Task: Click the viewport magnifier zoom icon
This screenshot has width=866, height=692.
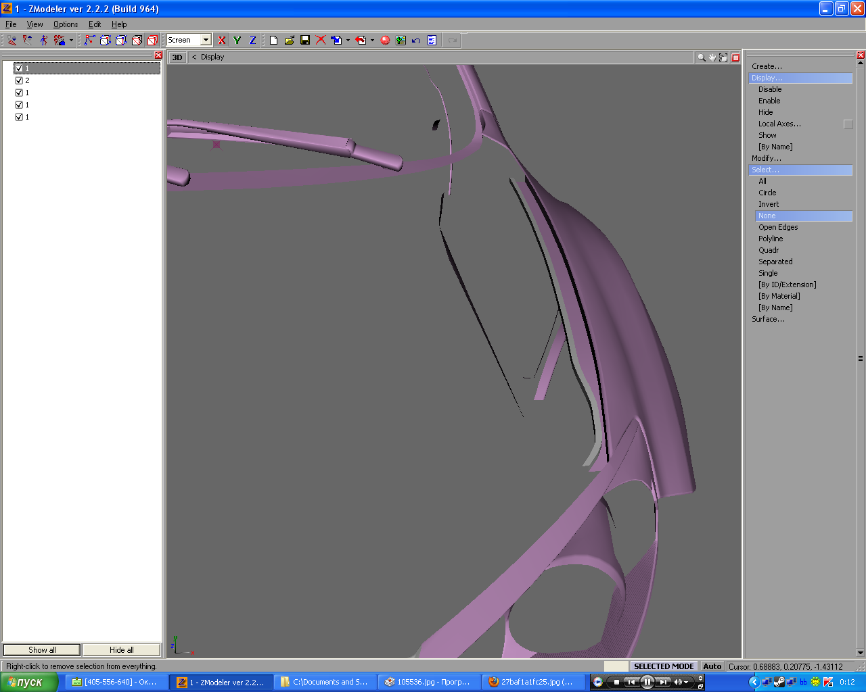Action: pos(702,57)
